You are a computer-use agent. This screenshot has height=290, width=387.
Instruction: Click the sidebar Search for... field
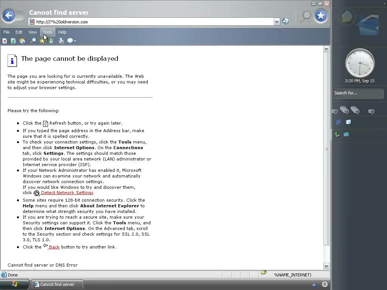coord(358,93)
